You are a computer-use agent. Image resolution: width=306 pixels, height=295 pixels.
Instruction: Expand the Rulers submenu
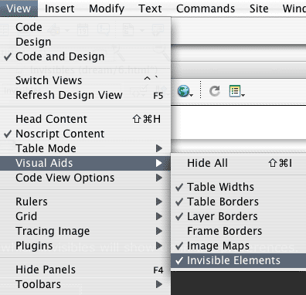point(85,202)
